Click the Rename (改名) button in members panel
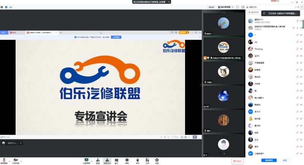Image resolution: width=304 pixels, height=165 pixels. [285, 160]
